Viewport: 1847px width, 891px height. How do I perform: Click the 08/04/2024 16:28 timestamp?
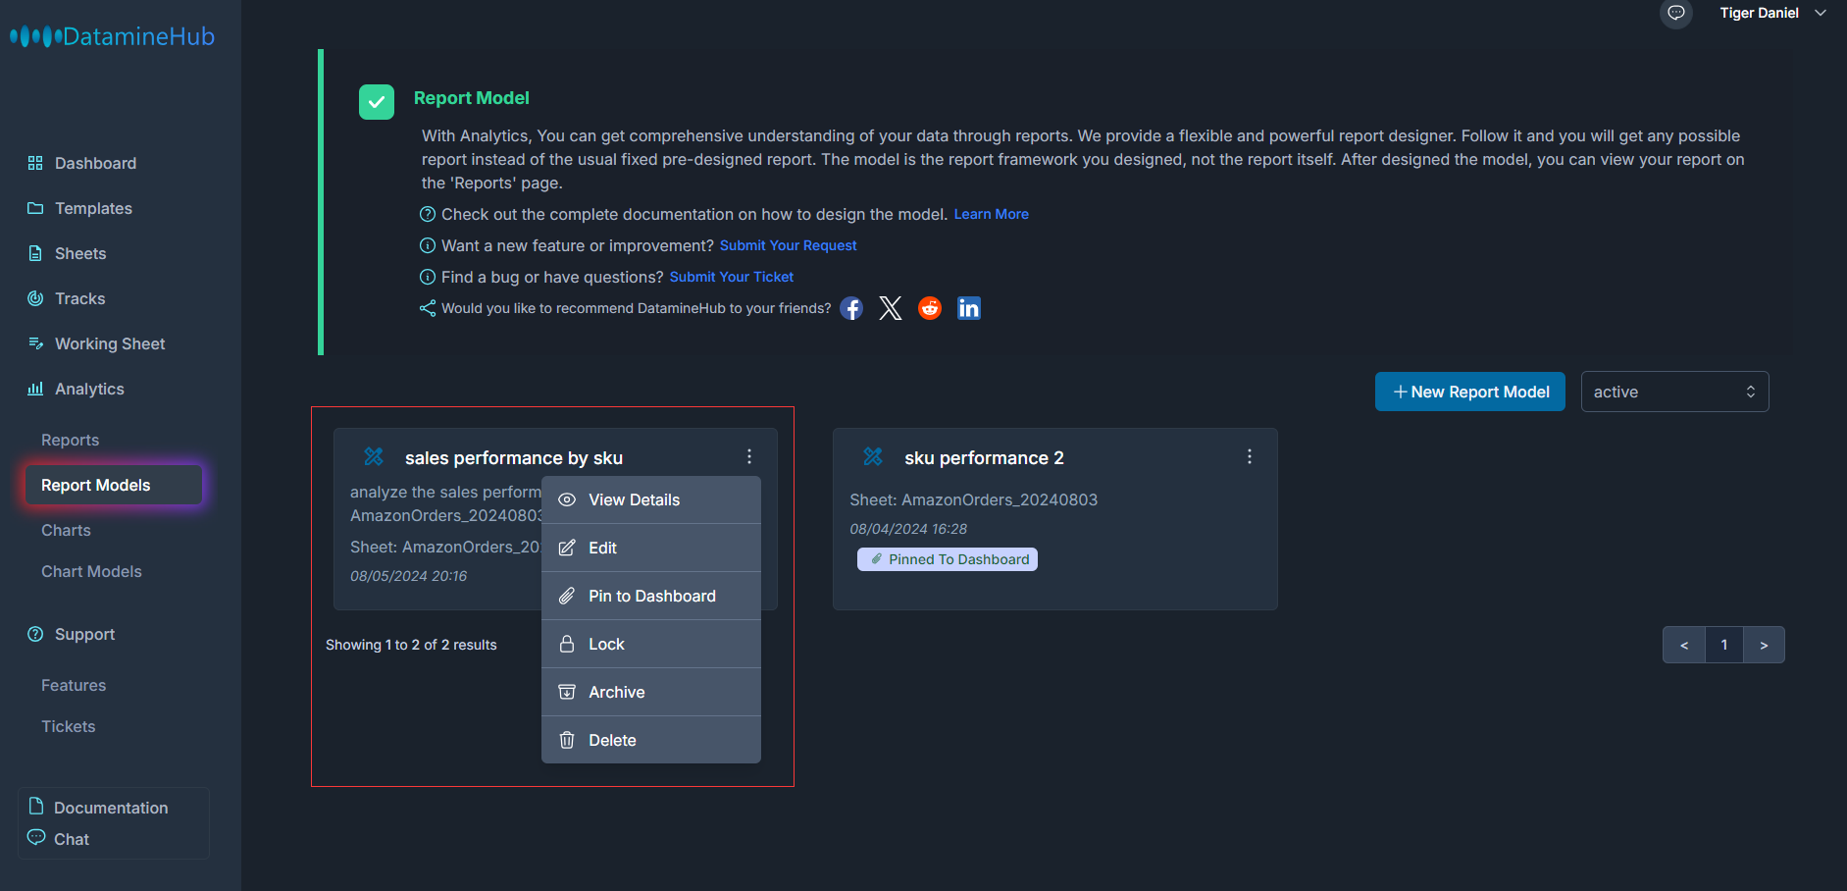coord(908,529)
